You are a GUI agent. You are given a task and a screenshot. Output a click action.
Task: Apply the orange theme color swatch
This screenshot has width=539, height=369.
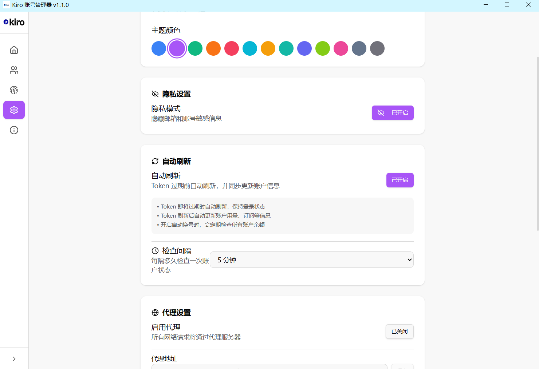point(213,48)
